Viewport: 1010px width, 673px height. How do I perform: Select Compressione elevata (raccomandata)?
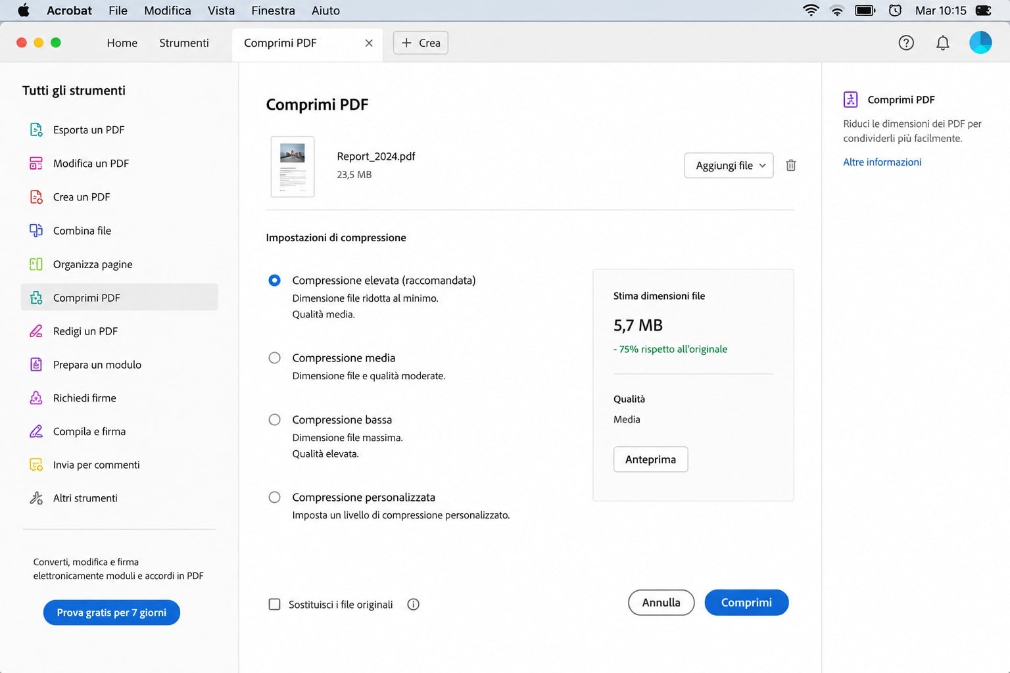coord(275,281)
